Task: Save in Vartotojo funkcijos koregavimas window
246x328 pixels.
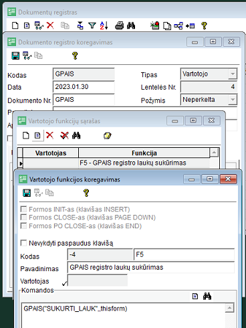Action: pyautogui.click(x=27, y=193)
